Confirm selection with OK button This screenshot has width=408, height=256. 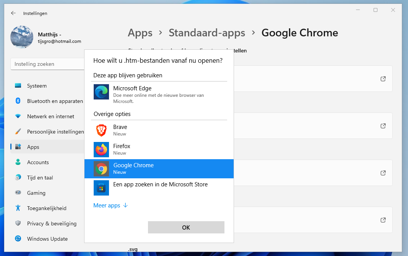click(186, 227)
